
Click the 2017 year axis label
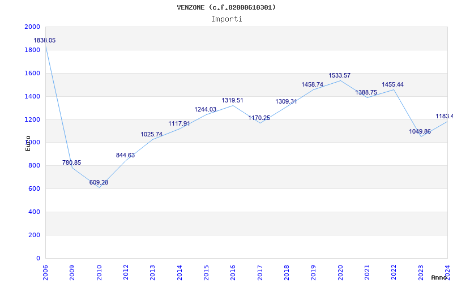[x=260, y=272]
